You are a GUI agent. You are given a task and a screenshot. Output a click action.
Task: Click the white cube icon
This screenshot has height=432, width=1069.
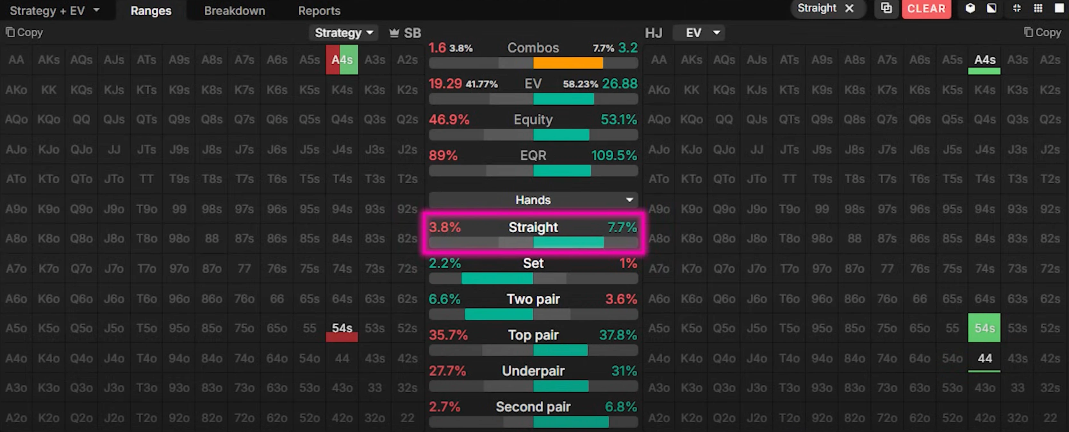(970, 8)
